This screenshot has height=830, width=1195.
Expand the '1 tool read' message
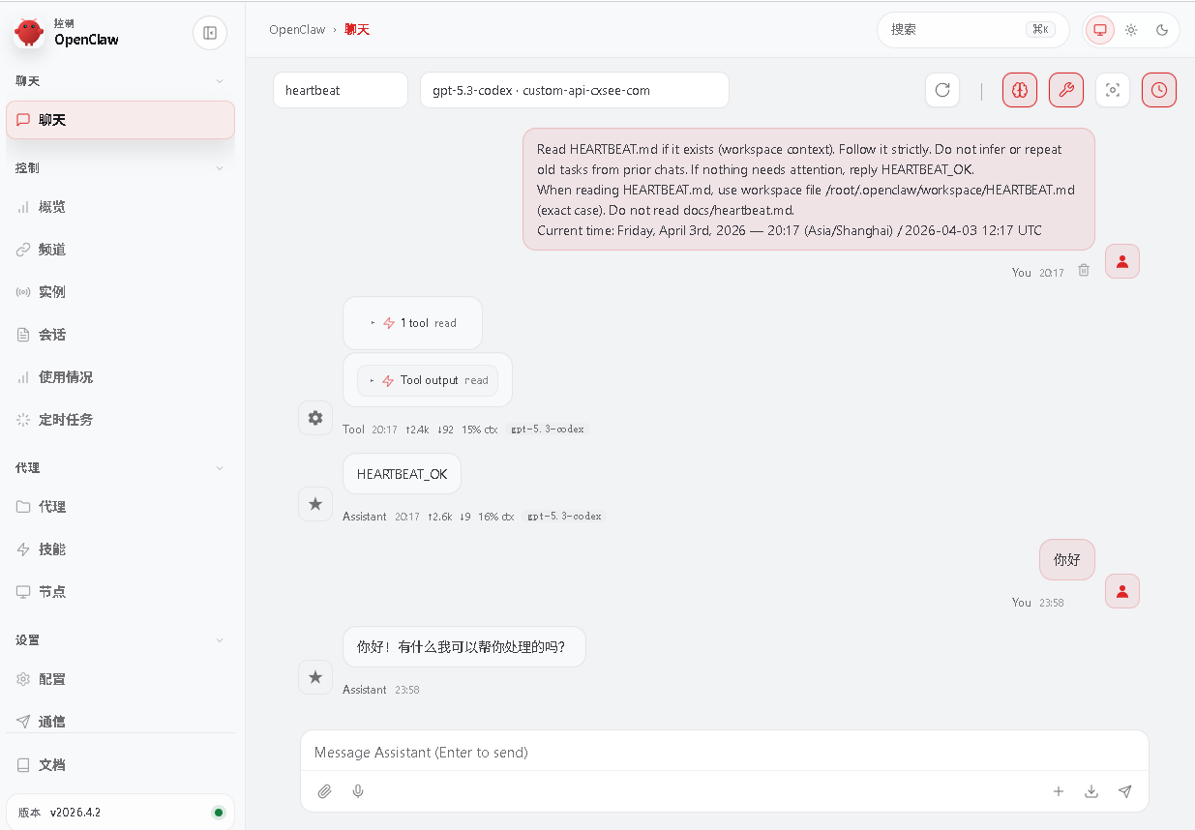tap(412, 322)
